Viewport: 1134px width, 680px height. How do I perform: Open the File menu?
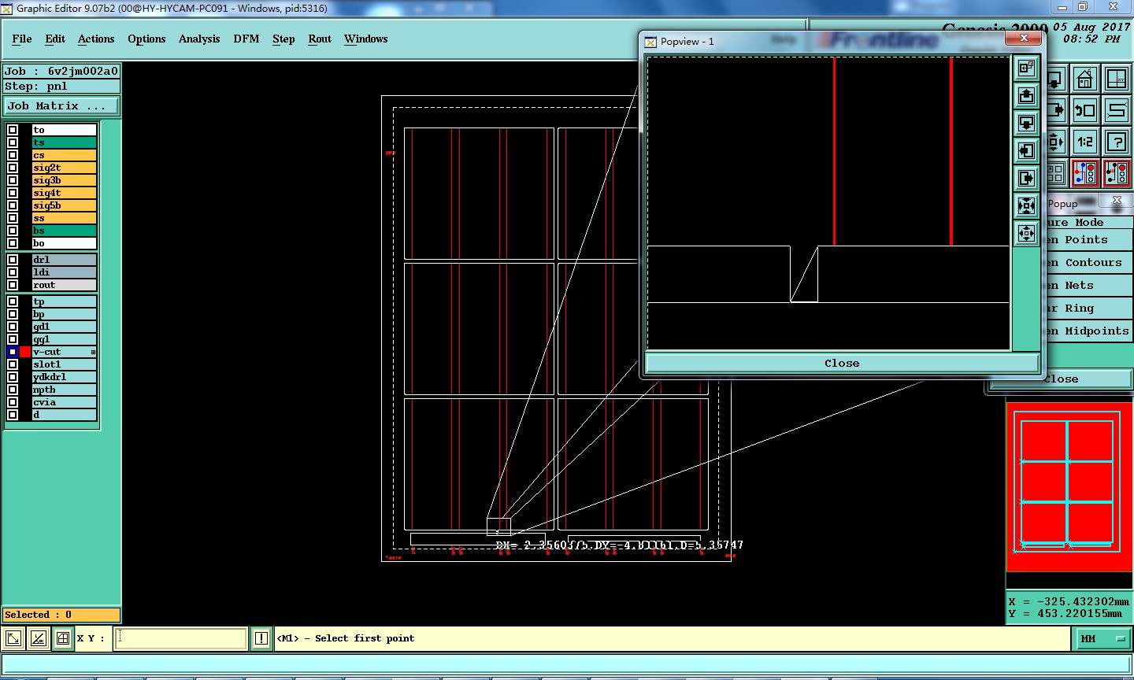pos(22,39)
